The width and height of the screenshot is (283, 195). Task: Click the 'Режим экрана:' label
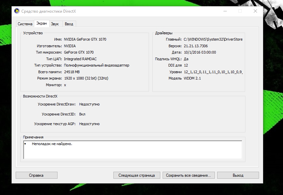(50, 78)
